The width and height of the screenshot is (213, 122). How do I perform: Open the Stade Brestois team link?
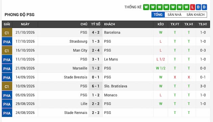(75, 77)
